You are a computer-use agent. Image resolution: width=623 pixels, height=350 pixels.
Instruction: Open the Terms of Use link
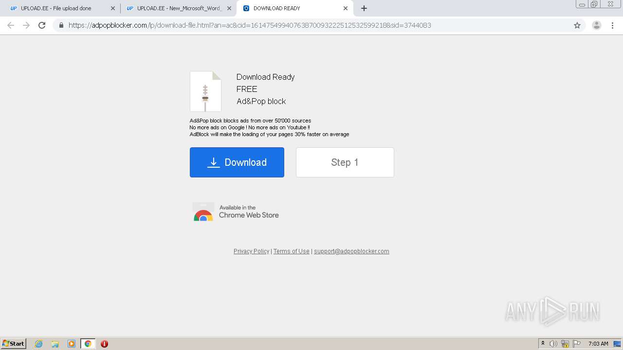coord(291,251)
